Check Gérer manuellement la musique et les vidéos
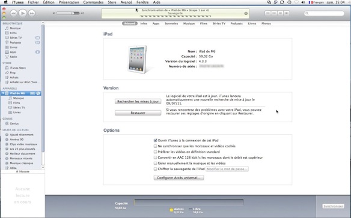 coord(155,163)
